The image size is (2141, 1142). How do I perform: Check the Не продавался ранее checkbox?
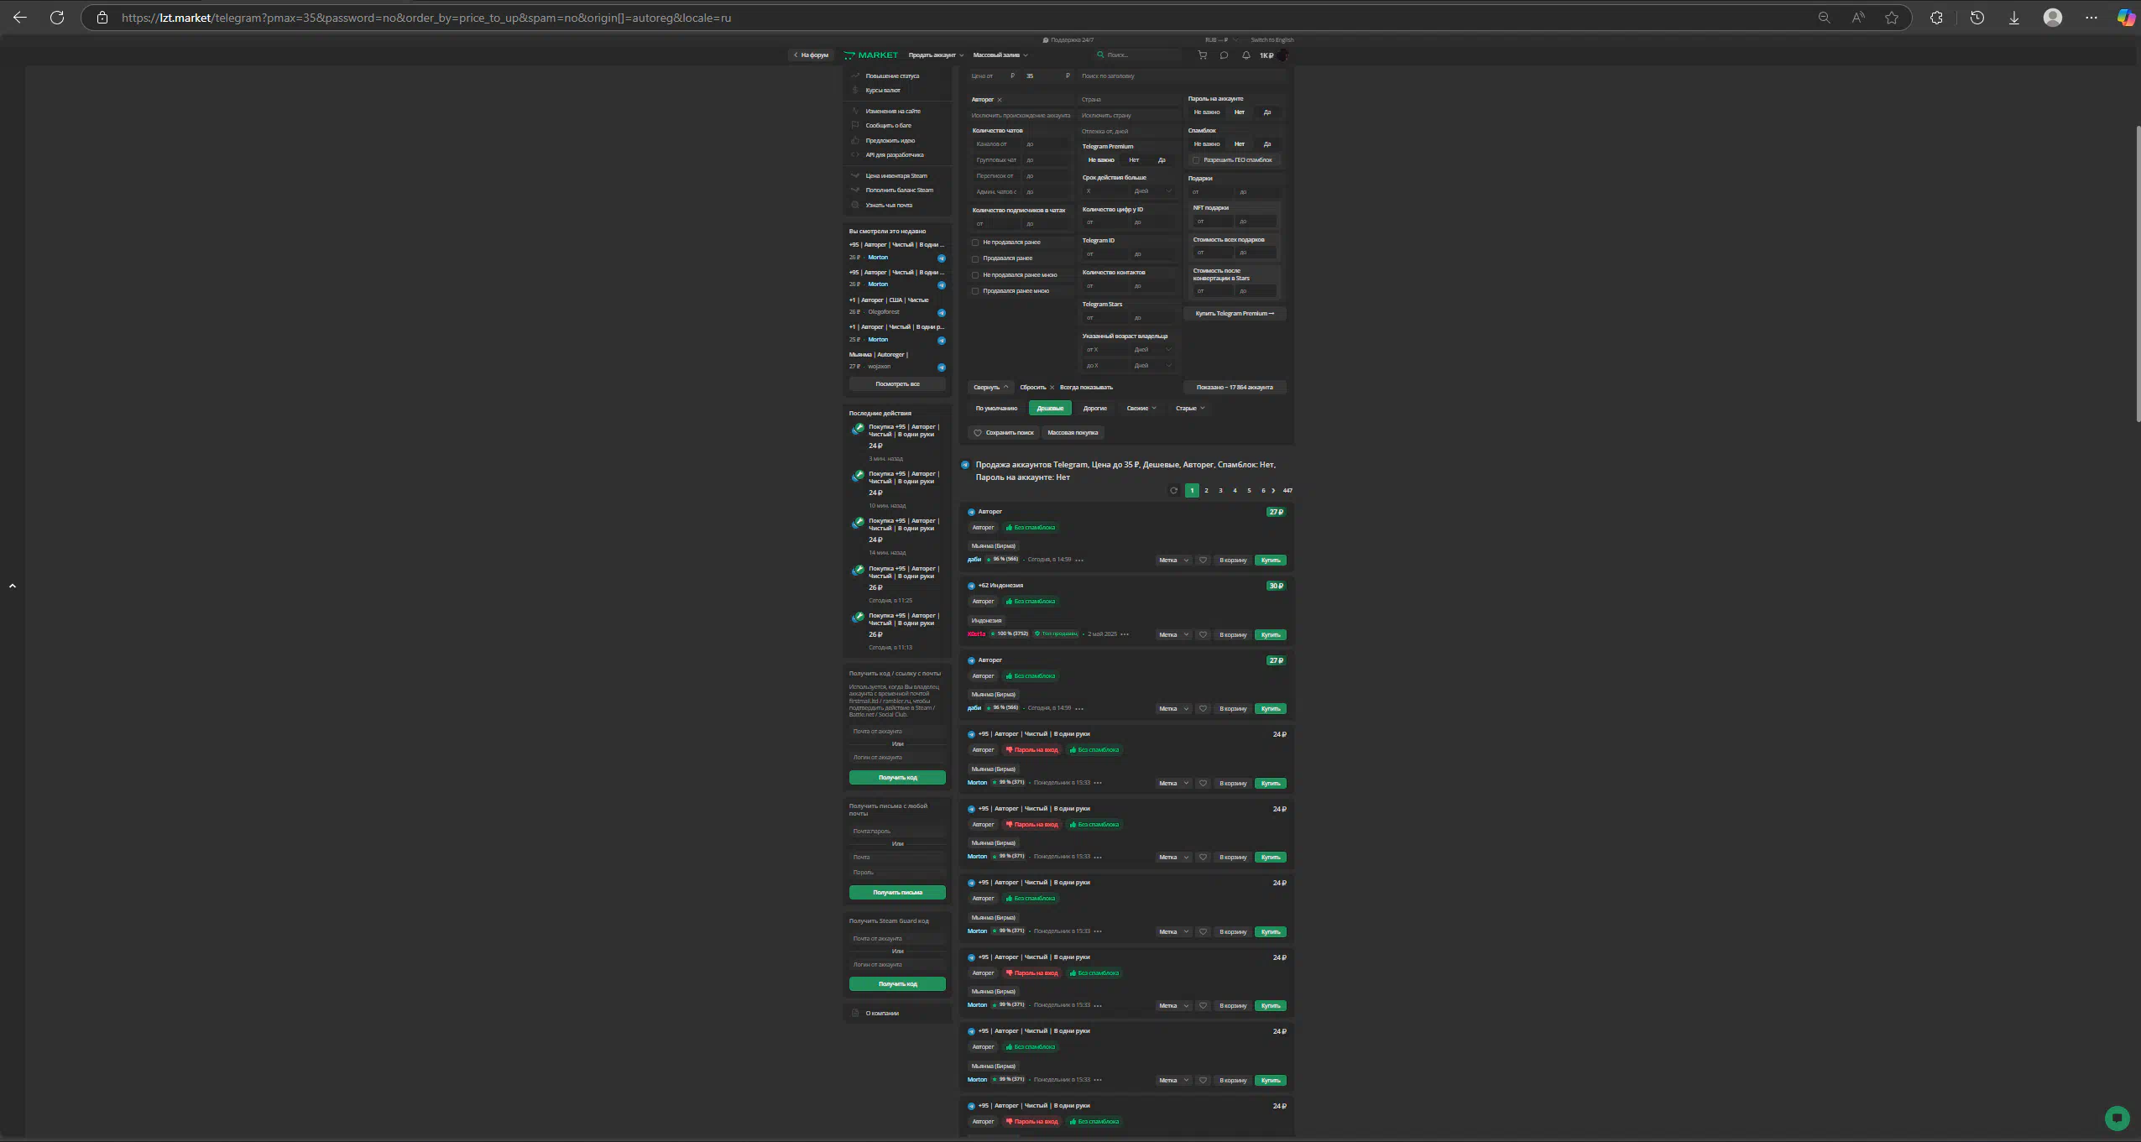(x=975, y=242)
